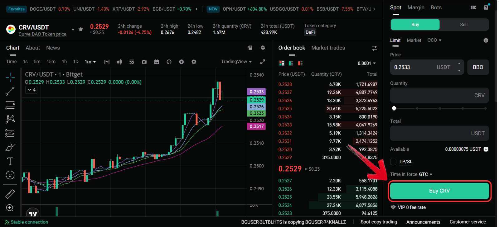
Task: Click the quantity percentage slider handle
Action: click(394, 108)
